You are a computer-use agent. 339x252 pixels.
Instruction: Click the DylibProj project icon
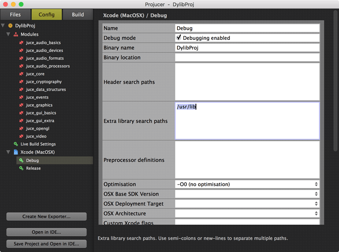point(11,26)
